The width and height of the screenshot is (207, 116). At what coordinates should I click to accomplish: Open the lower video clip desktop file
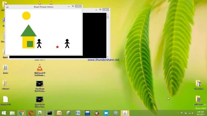pyautogui.click(x=40, y=102)
